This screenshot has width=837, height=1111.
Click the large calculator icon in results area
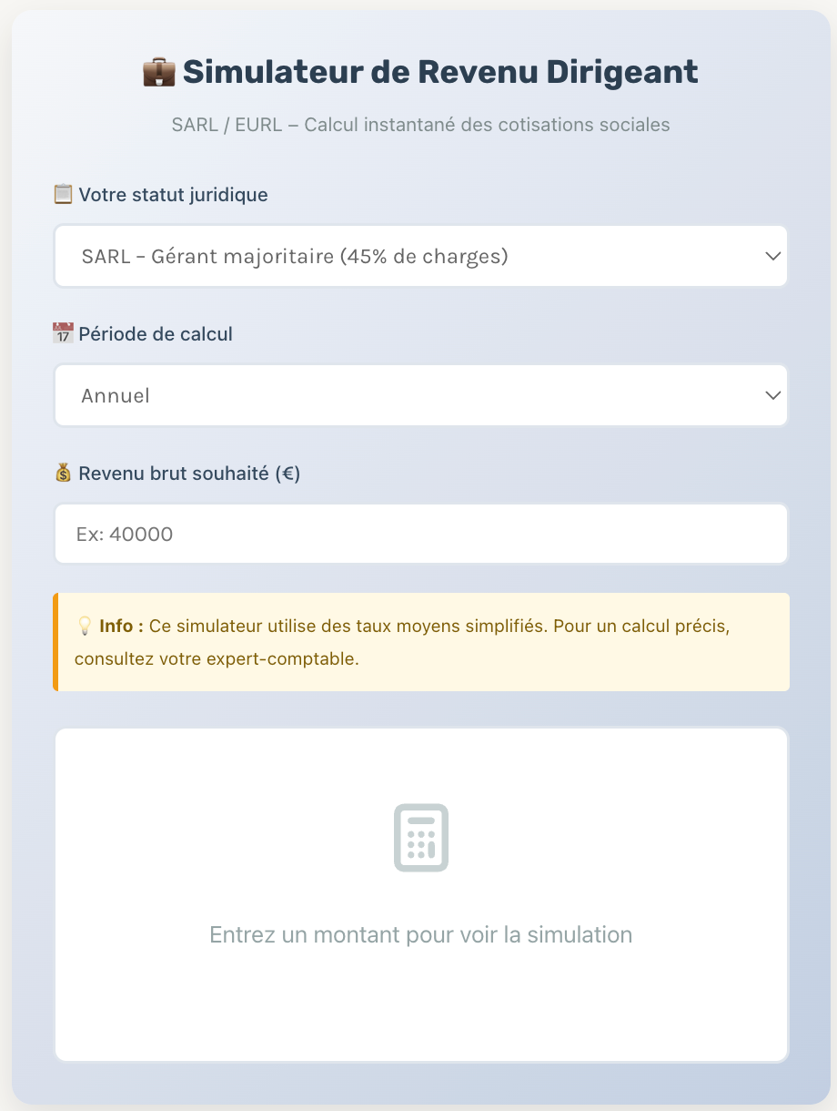click(x=419, y=837)
